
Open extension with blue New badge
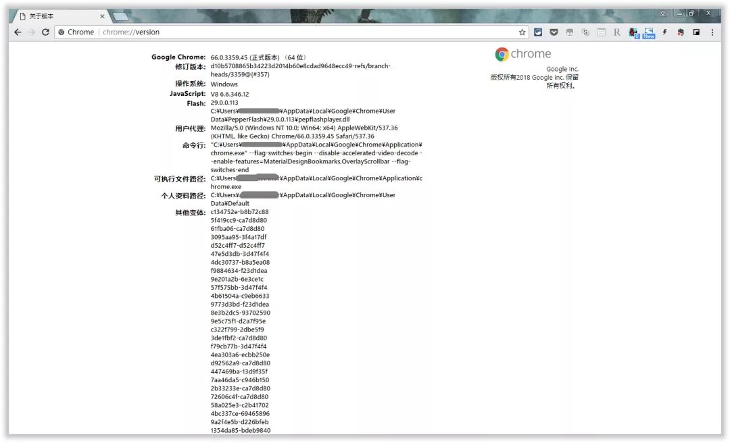click(x=648, y=32)
